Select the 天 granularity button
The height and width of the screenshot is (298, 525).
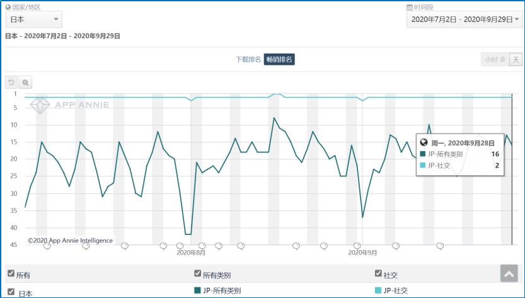point(516,60)
